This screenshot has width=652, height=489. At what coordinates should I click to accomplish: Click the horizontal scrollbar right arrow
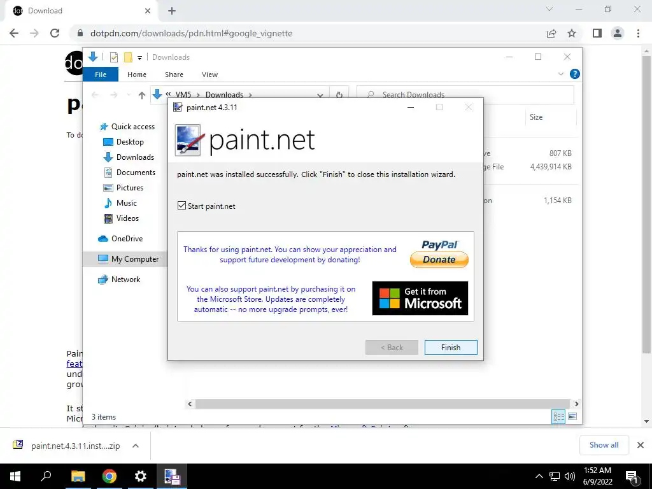tap(576, 404)
